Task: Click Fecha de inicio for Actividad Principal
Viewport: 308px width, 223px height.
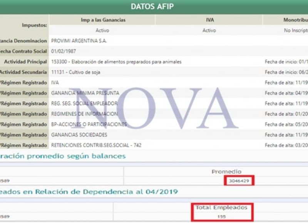Action: pyautogui.click(x=286, y=62)
